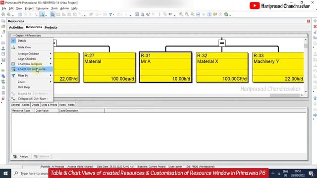Expand the Filter By submenu
Screen dimensions: 317x178
pyautogui.click(x=32, y=76)
